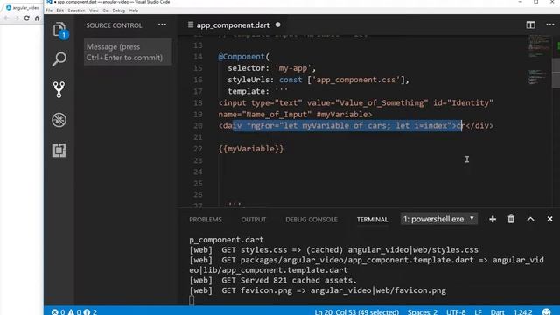Click the {{myVariable}} text on line 22
The height and width of the screenshot is (315, 560).
tap(251, 149)
